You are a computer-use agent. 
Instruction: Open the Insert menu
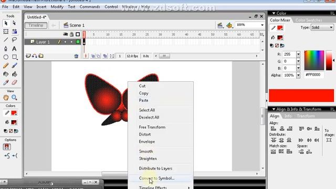[41, 7]
